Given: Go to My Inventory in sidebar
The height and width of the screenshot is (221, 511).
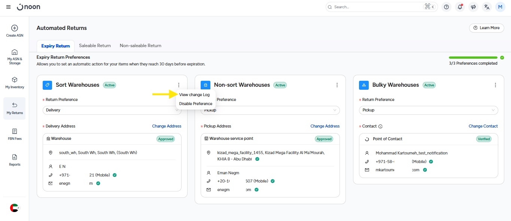Looking at the screenshot, I should [x=15, y=83].
